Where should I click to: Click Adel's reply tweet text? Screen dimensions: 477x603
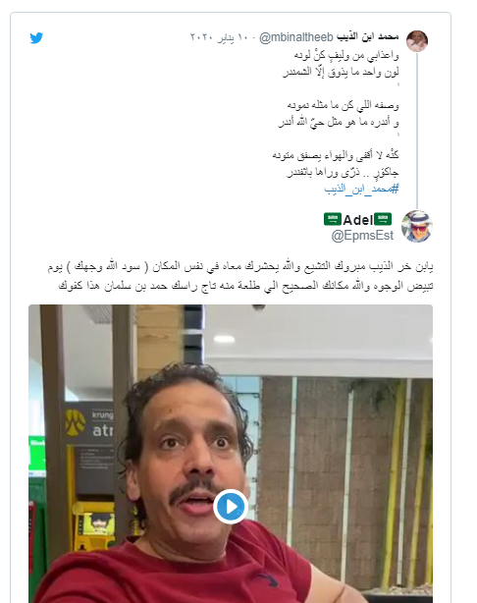[x=240, y=276]
